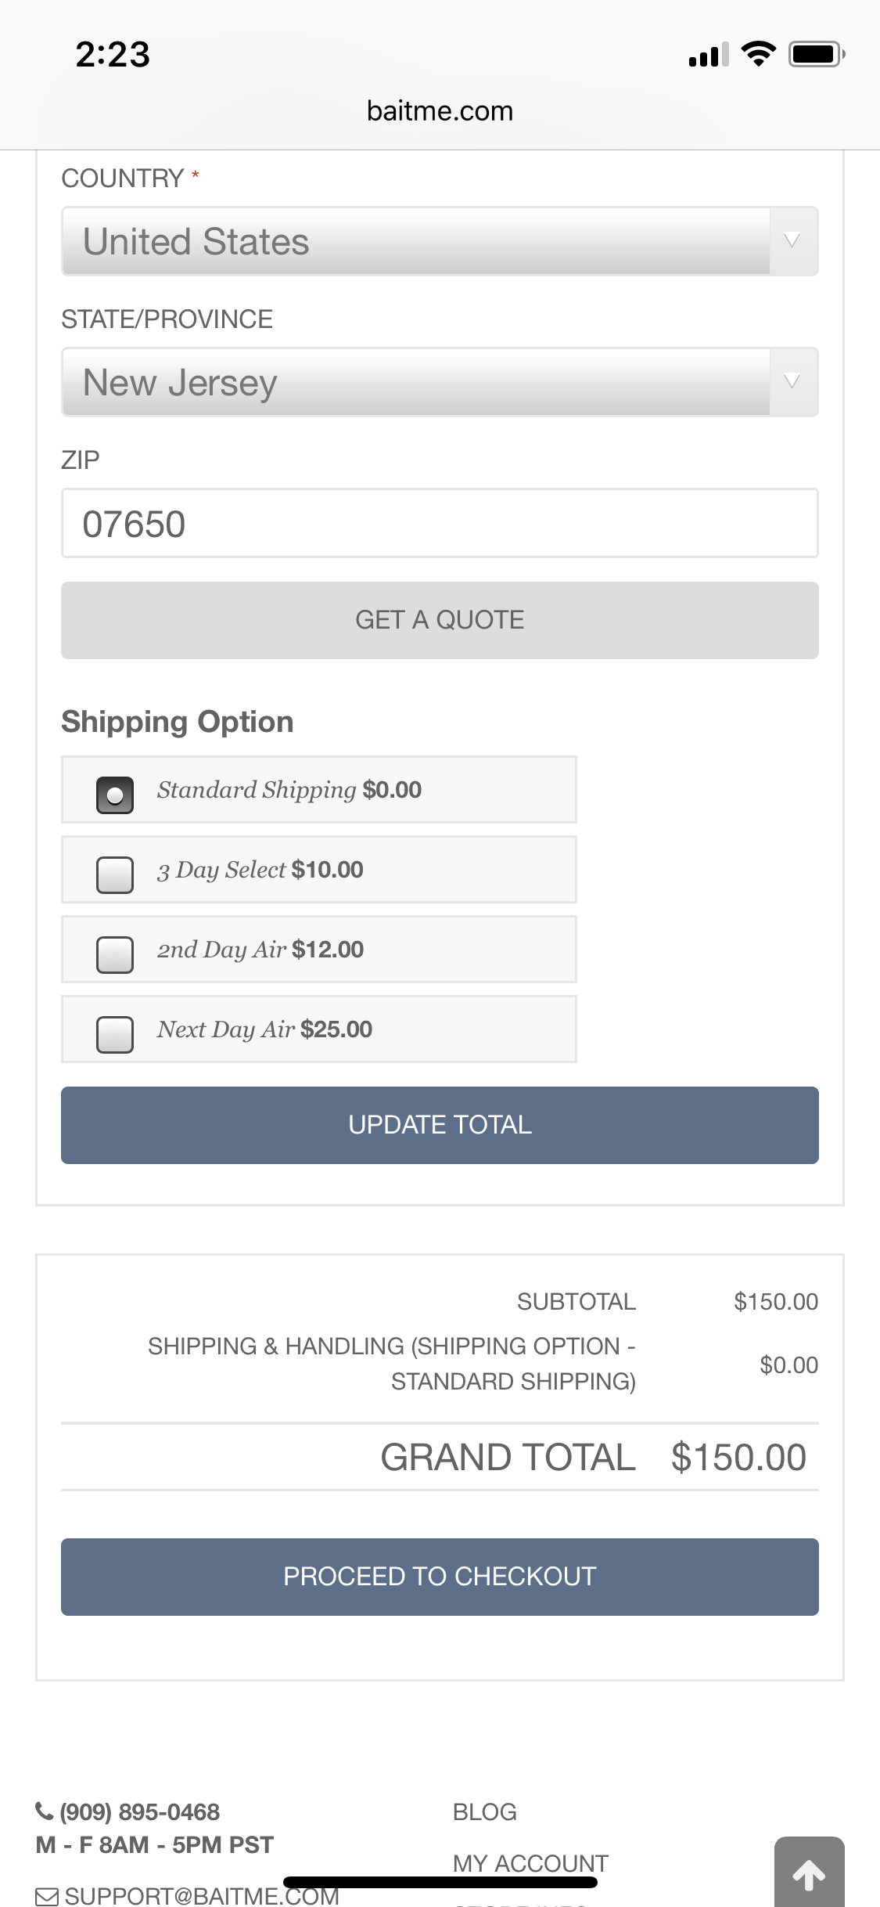
Task: Tap the baitme.com address bar
Action: (440, 111)
